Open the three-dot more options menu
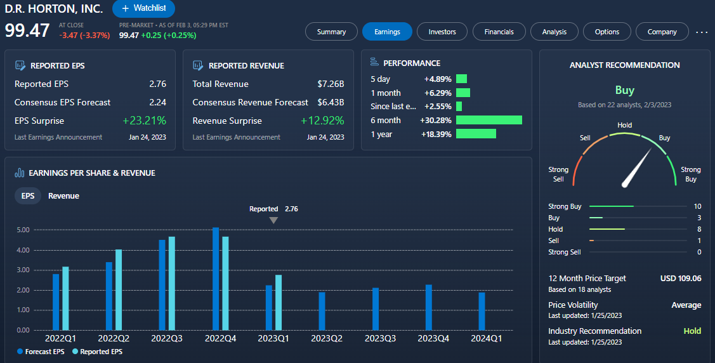This screenshot has width=715, height=363. [702, 32]
